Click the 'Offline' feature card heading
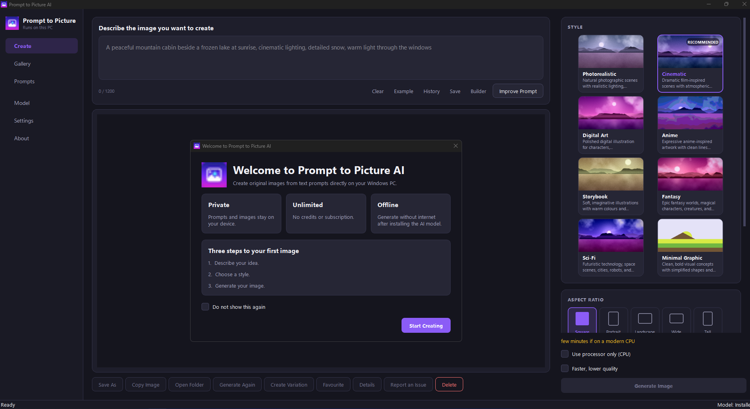Screen dimensions: 750x409 pyautogui.click(x=388, y=205)
